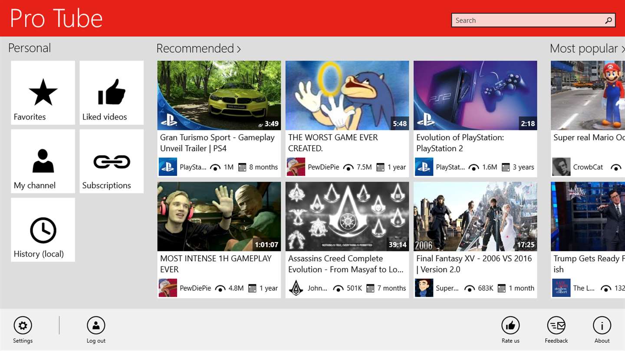
Task: Click PewDiePie avatar under MOST INTENSE 1H GAMEPLAY
Action: [168, 288]
